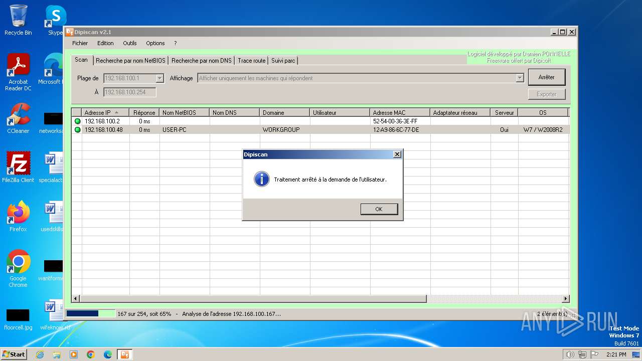
Task: Select MAC address 52-54-00-36-3E-FF
Action: pos(400,121)
